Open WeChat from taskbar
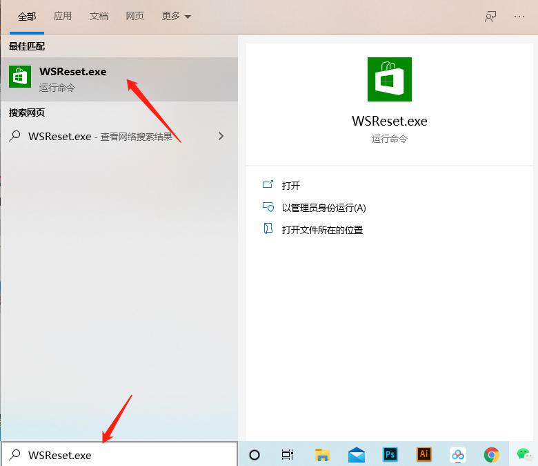This screenshot has width=538, height=466. pyautogui.click(x=524, y=454)
